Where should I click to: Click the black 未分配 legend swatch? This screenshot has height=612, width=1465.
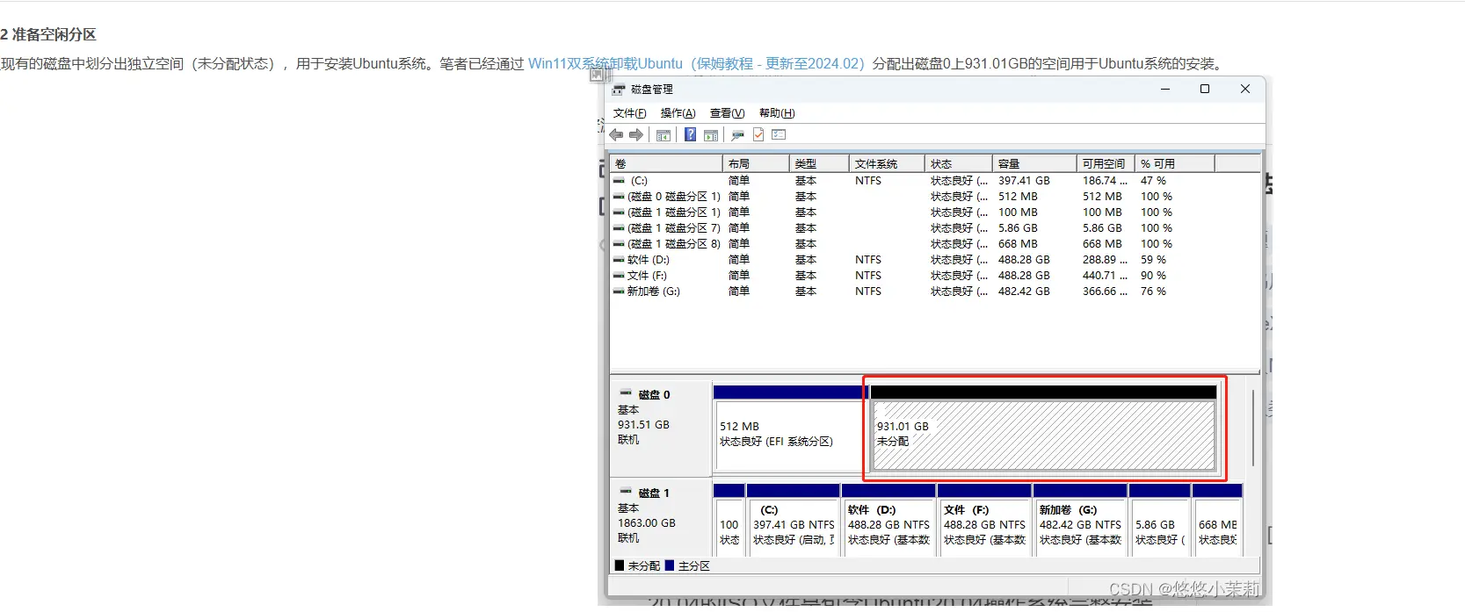[x=620, y=565]
